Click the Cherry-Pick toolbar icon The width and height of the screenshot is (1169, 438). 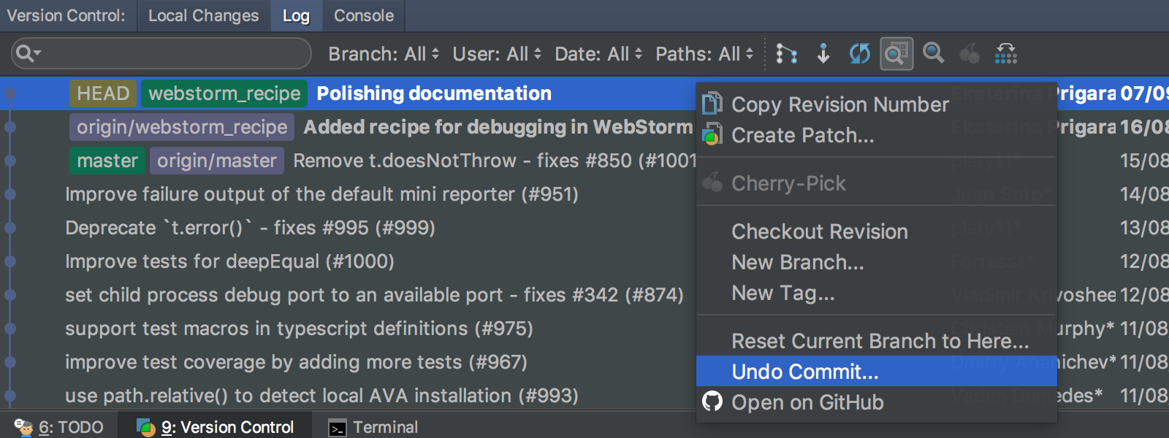(970, 54)
